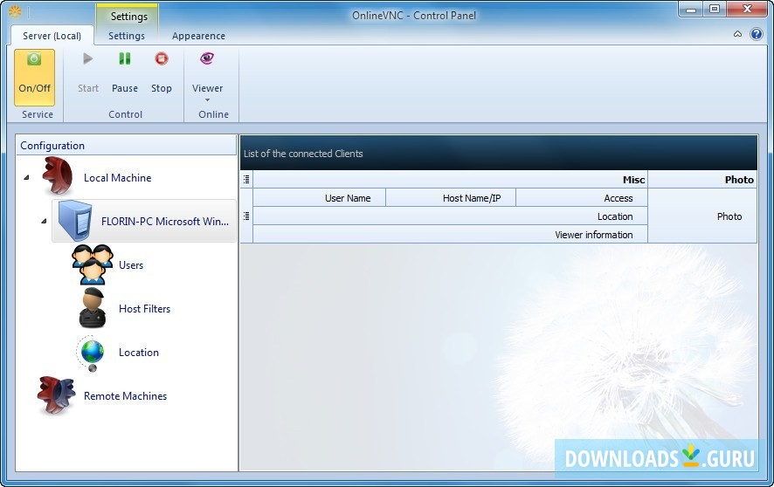The width and height of the screenshot is (774, 487).
Task: Open Help with the question mark icon
Action: pyautogui.click(x=757, y=34)
